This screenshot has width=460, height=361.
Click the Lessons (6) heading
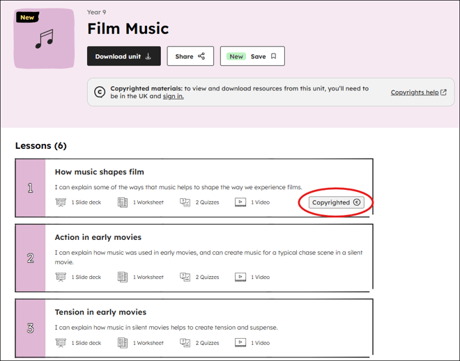pyautogui.click(x=41, y=146)
